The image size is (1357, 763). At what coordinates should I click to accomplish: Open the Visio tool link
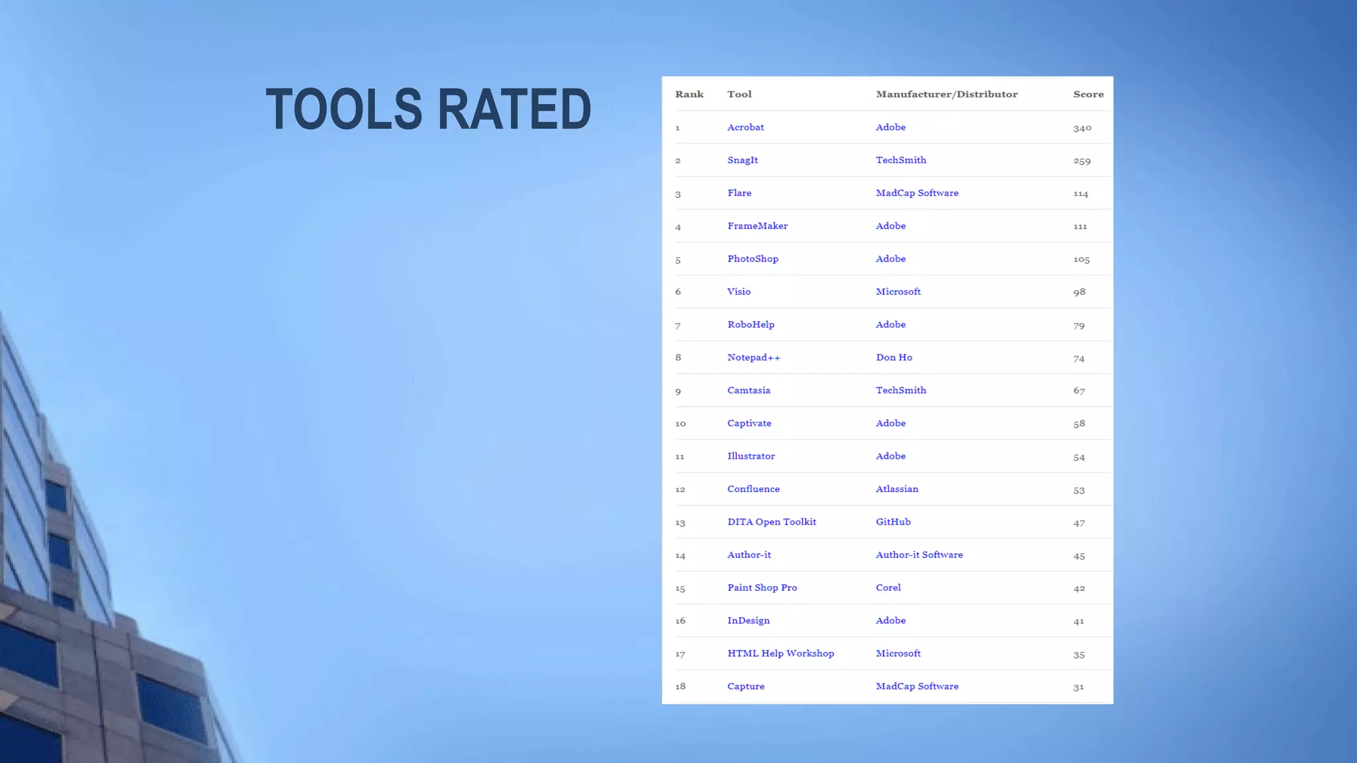point(739,291)
